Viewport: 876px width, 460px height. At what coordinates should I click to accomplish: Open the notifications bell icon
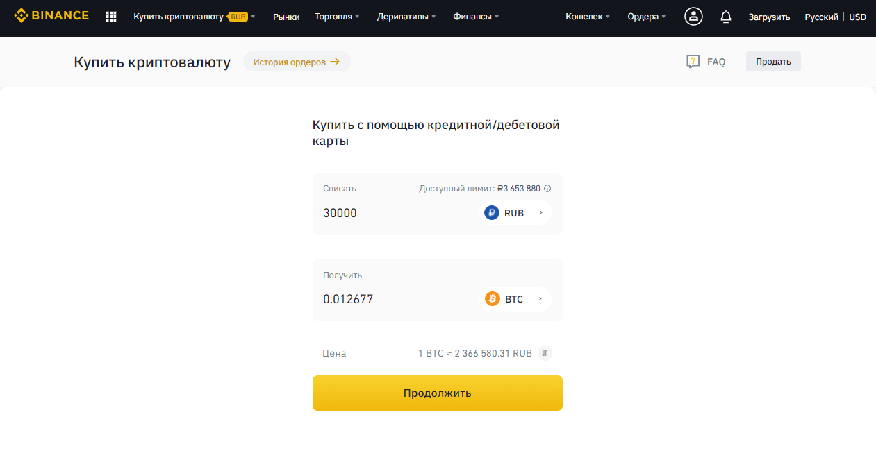tap(726, 17)
